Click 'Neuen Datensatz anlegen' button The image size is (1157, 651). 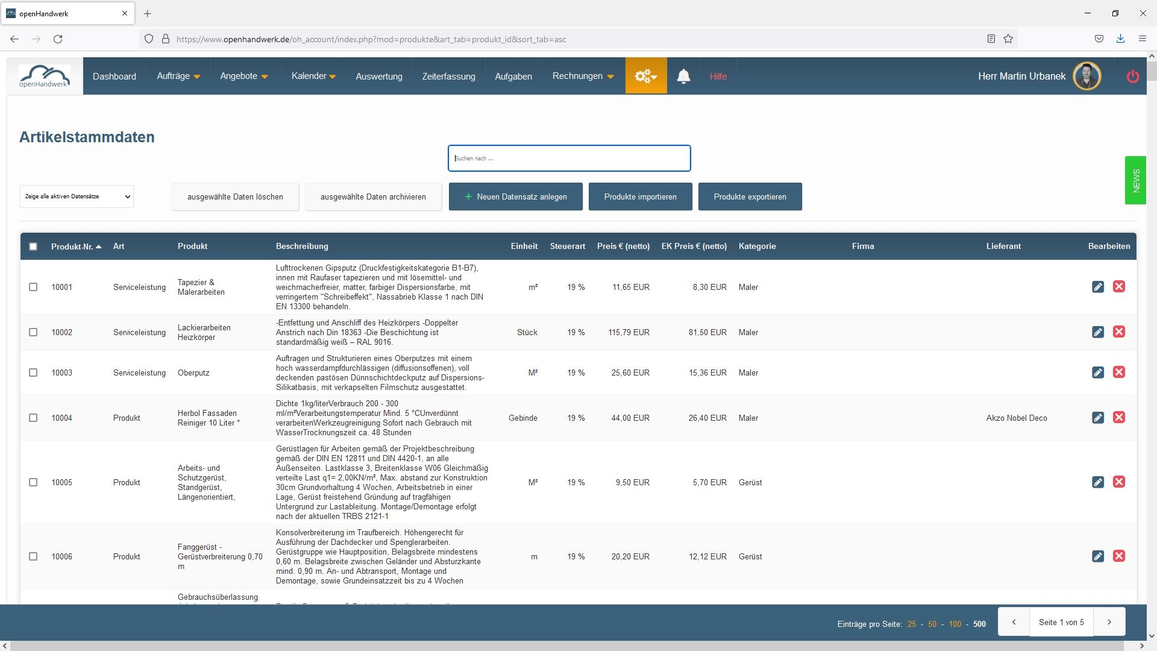tap(515, 197)
